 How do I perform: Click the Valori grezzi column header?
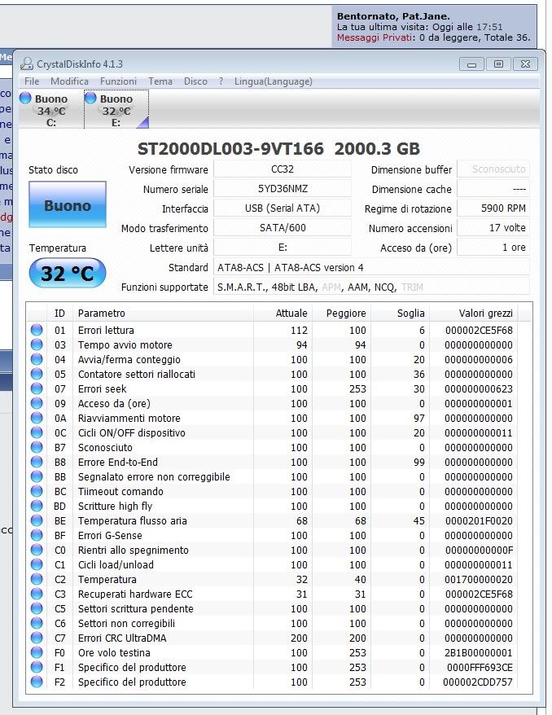click(x=474, y=314)
